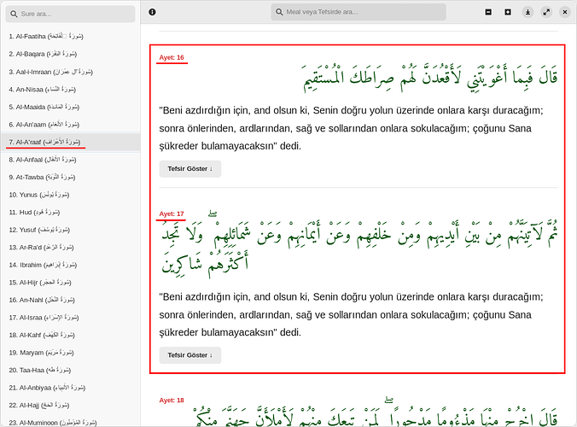The width and height of the screenshot is (577, 427).
Task: Click the download icon in toolbar
Action: pos(527,12)
